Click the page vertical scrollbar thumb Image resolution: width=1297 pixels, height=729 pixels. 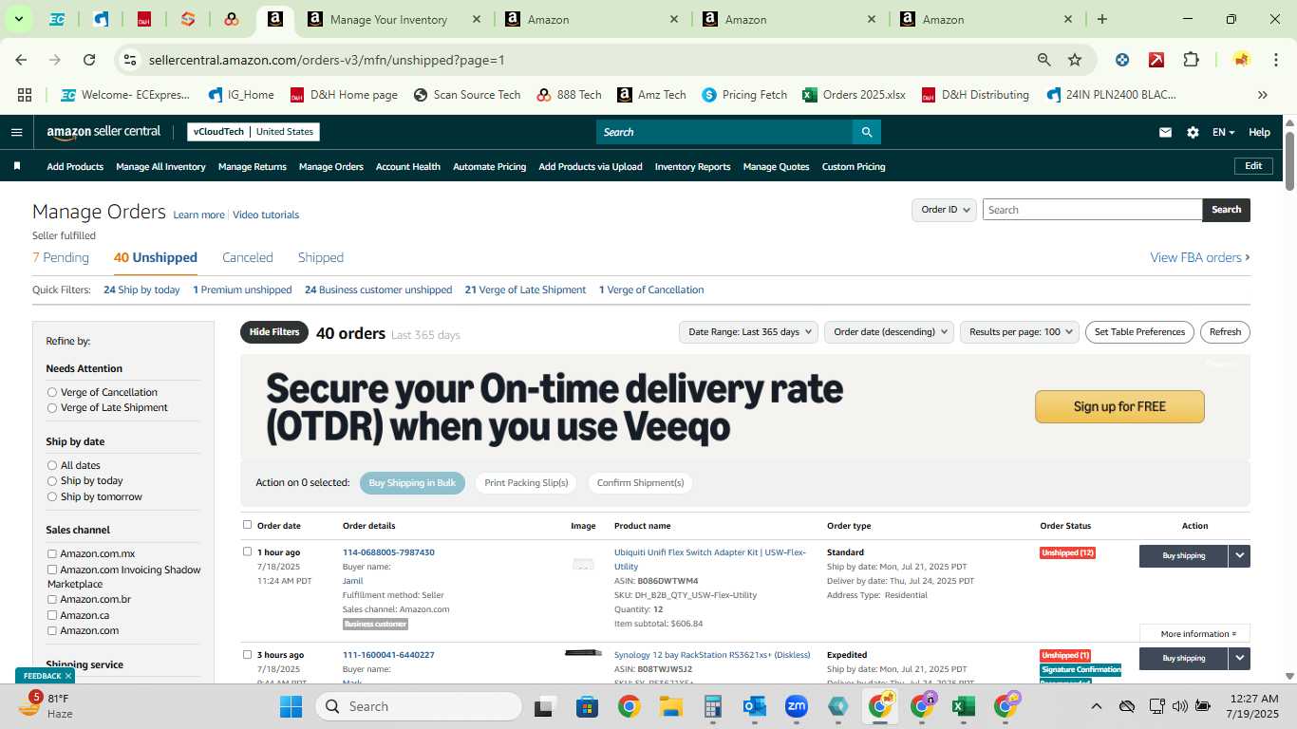point(1290,161)
